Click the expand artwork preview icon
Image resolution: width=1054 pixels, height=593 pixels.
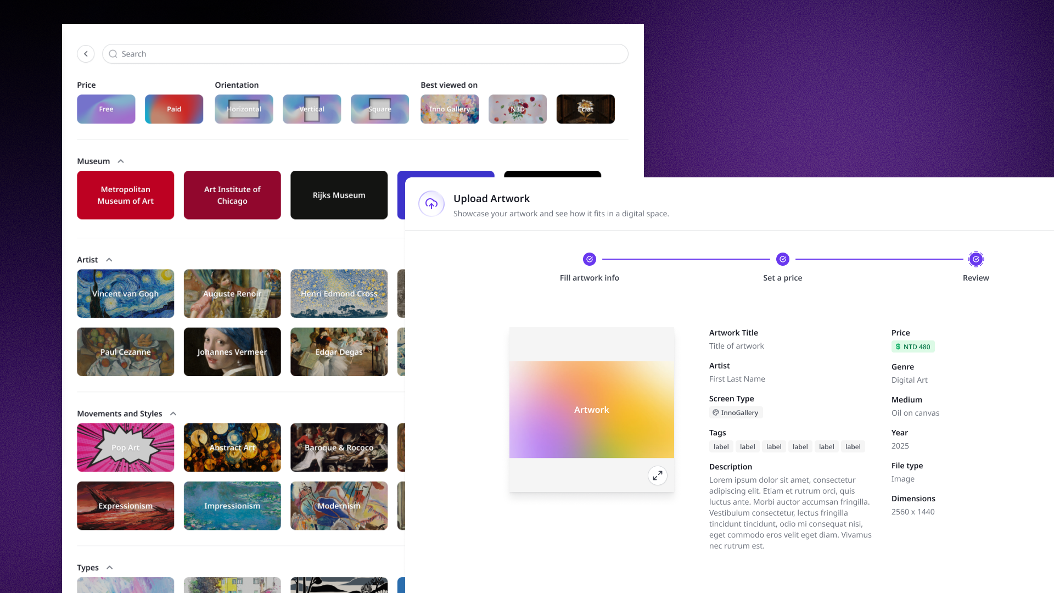[x=658, y=475]
